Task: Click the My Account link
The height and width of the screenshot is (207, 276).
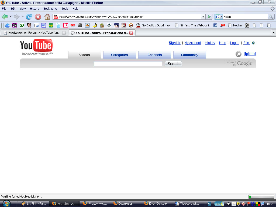Action: click(x=192, y=43)
